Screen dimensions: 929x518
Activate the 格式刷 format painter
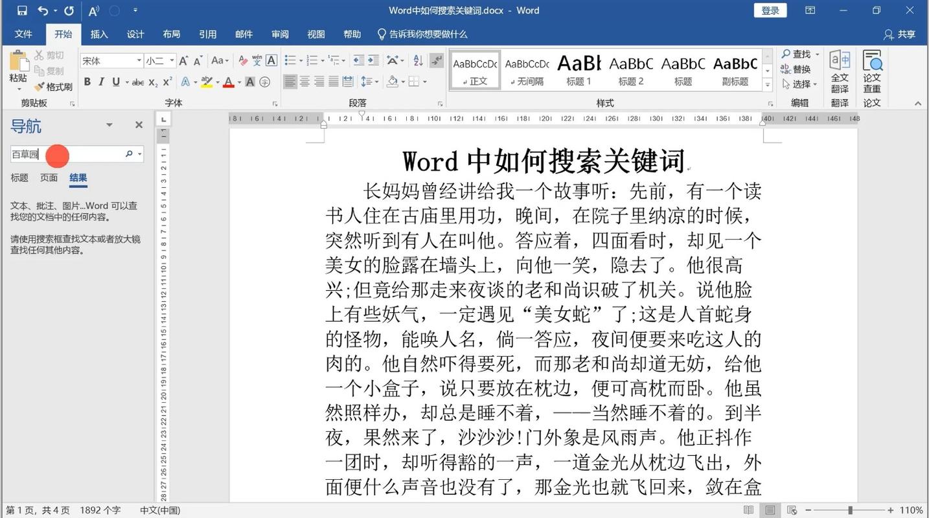tap(53, 86)
